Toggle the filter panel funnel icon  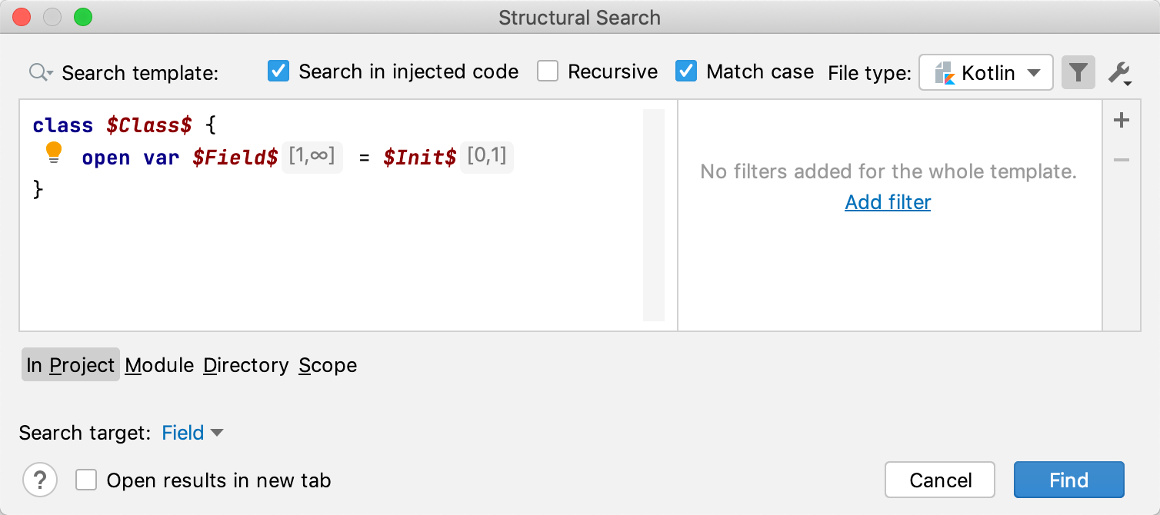pyautogui.click(x=1078, y=73)
